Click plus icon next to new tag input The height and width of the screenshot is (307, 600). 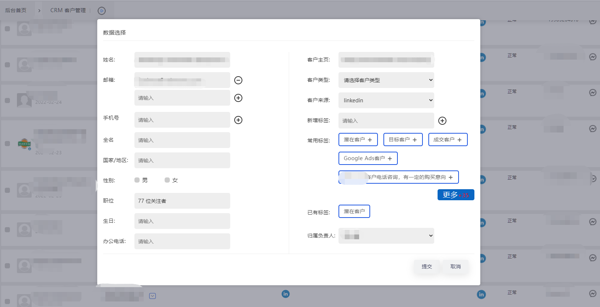click(442, 121)
